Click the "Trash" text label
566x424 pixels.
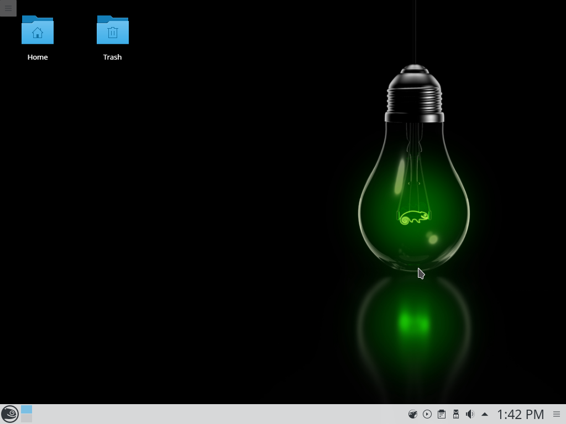pos(112,57)
